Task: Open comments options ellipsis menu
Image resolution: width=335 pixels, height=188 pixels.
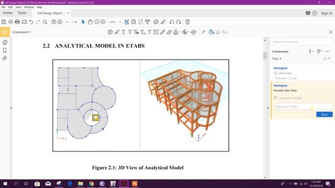Action: pos(327,51)
